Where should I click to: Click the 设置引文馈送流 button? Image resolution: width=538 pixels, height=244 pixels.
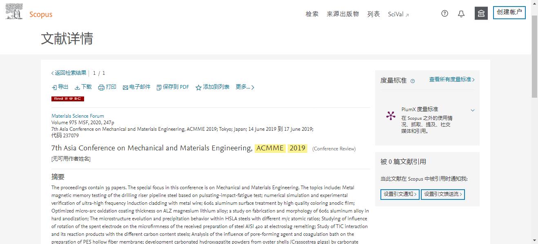tap(443, 194)
